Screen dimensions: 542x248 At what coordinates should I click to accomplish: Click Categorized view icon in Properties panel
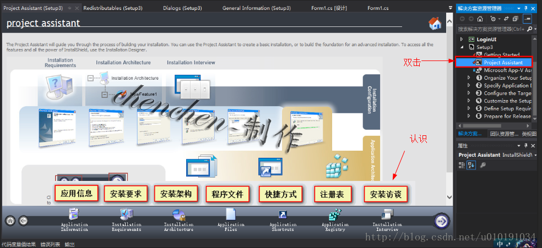tap(462, 165)
